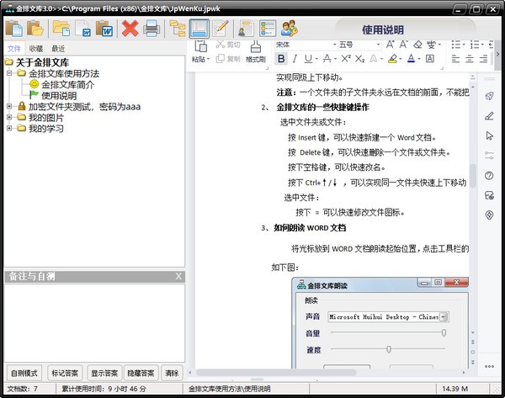Click the speed (速度) slider in the dialog image

(x=388, y=348)
